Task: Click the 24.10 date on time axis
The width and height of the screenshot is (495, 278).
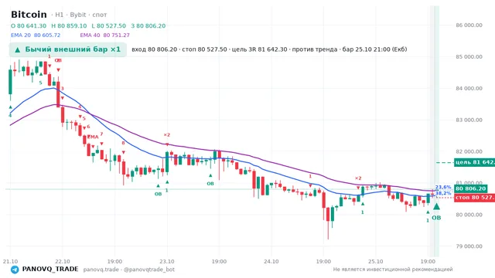Action: (271, 261)
